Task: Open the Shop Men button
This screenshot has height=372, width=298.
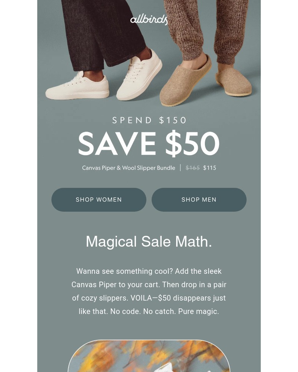Action: coord(199,200)
